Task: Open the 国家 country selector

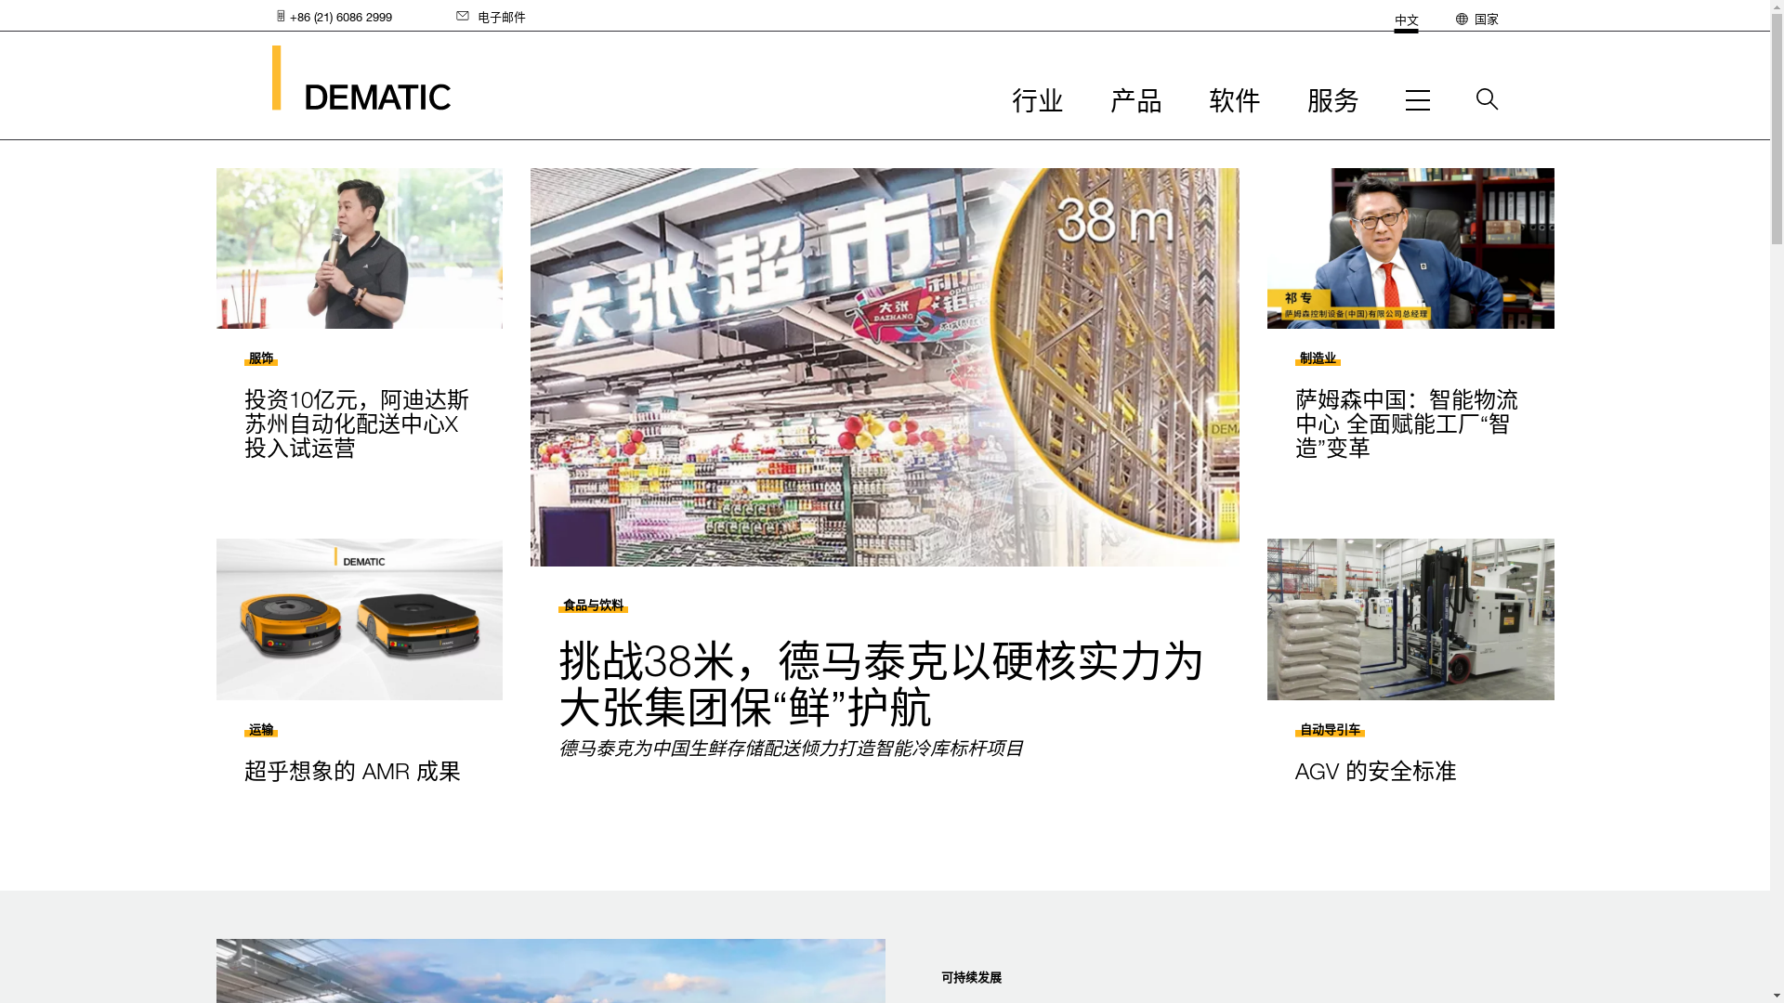Action: tap(1486, 19)
